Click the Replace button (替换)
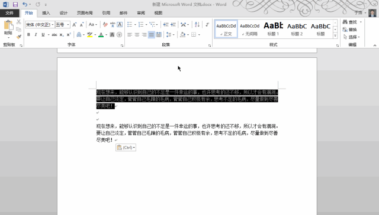The height and width of the screenshot is (215, 379). [350, 30]
